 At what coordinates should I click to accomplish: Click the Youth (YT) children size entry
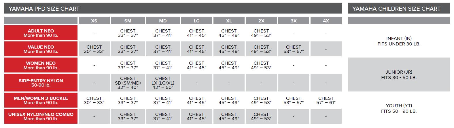click(x=399, y=108)
